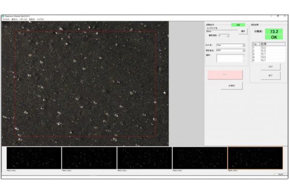290x193 pixels.
Task: Select the Black_Test_3 thumbnail
Action: tap(145, 158)
